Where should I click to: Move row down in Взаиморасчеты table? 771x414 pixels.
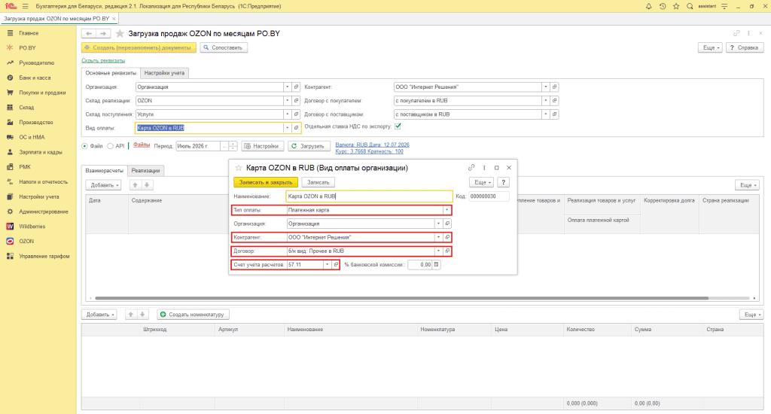(147, 185)
